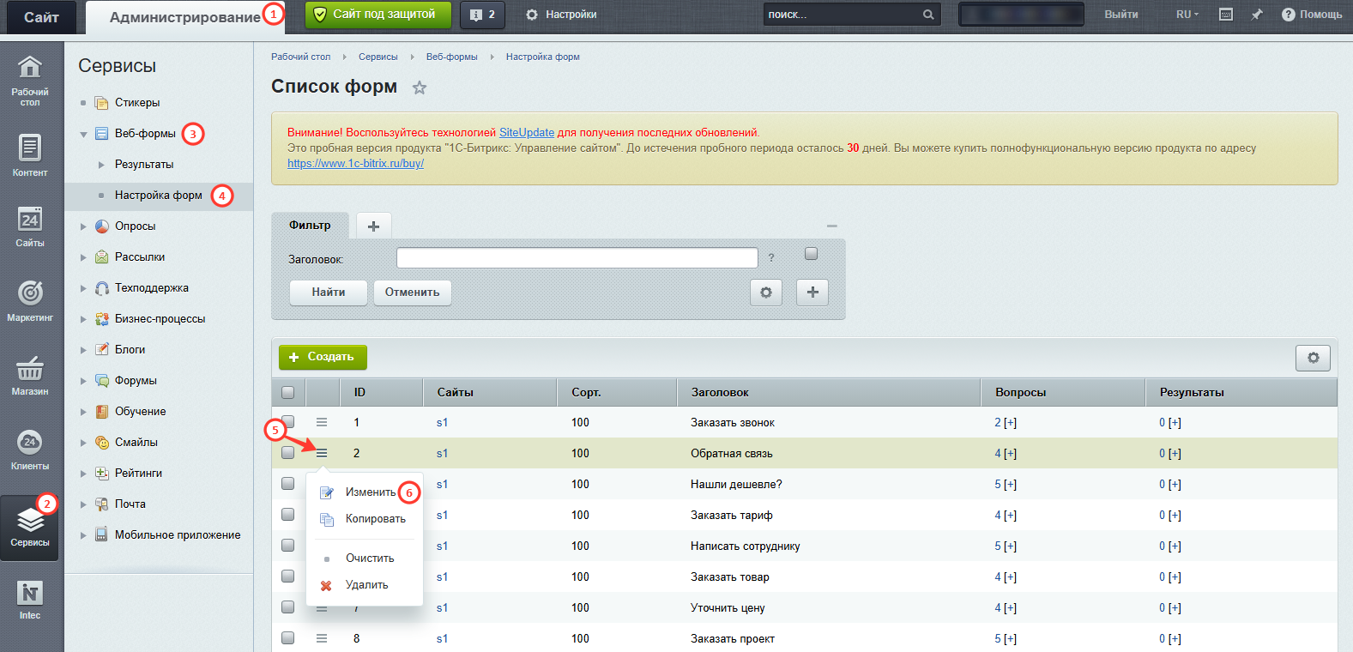Check the row for Заказать звонок
Image resolution: width=1353 pixels, height=652 pixels.
(x=288, y=422)
